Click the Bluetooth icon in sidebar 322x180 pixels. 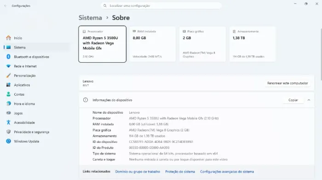click(x=8, y=57)
